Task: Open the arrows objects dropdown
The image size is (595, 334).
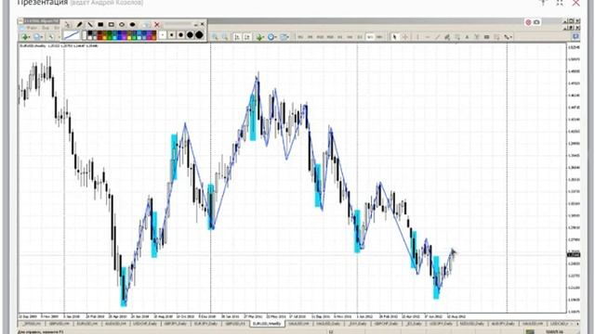Action: pyautogui.click(x=508, y=37)
